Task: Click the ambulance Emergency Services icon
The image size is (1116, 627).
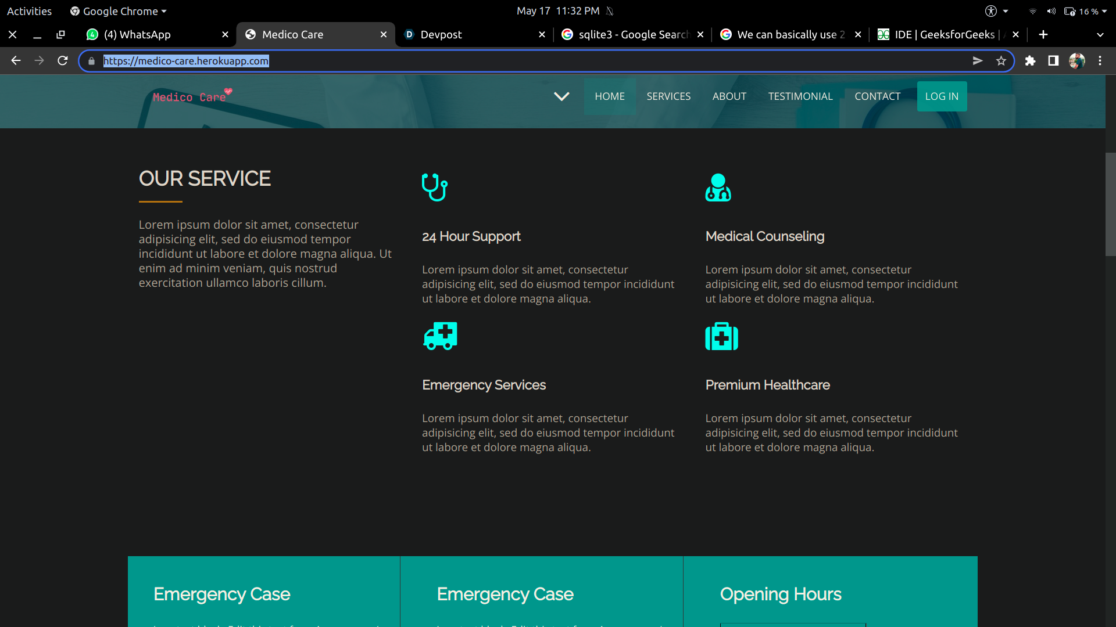Action: (x=440, y=336)
